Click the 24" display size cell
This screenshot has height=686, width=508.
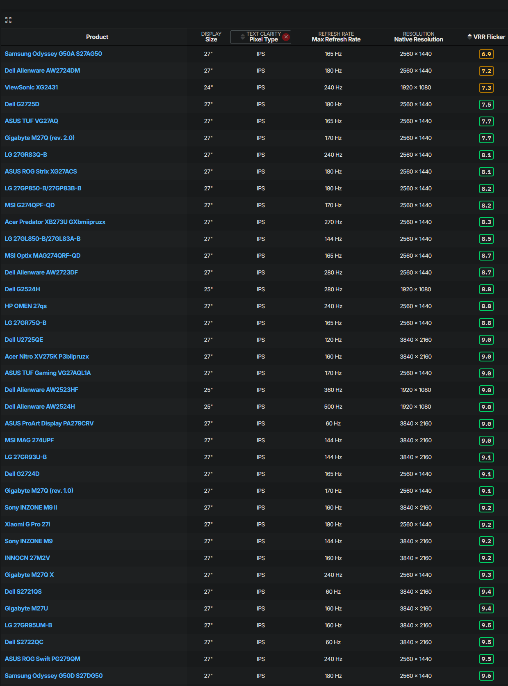click(208, 87)
